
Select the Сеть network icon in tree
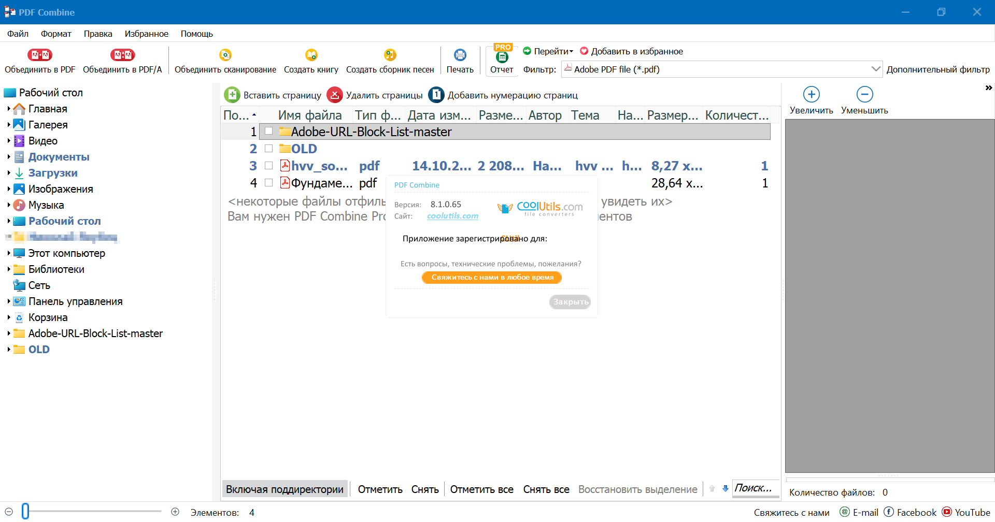(x=19, y=285)
